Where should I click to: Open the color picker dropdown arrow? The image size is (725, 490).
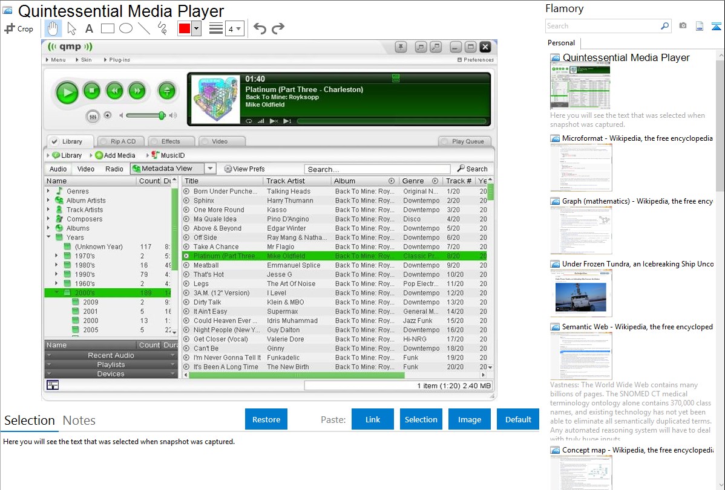(197, 28)
